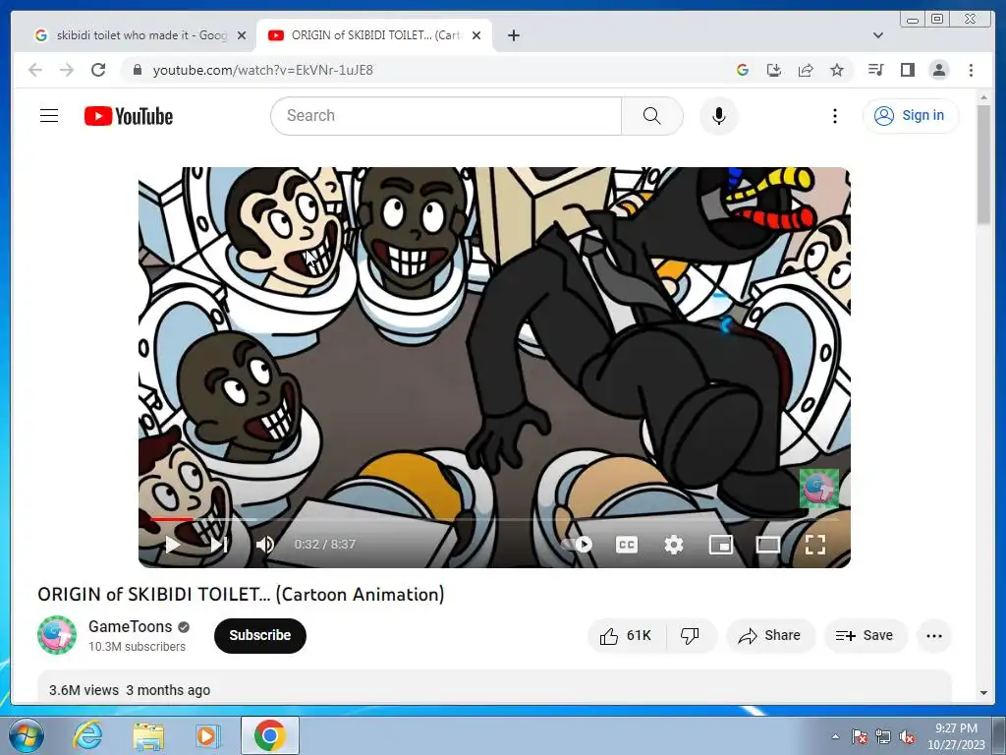Like the video with 61K likes

point(626,636)
